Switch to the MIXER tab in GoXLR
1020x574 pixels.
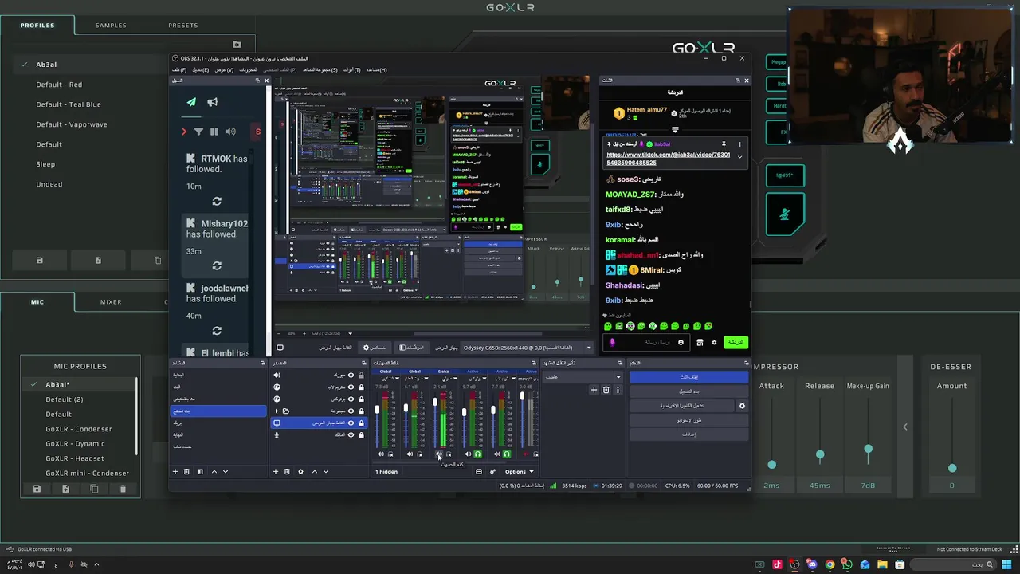[x=111, y=302]
